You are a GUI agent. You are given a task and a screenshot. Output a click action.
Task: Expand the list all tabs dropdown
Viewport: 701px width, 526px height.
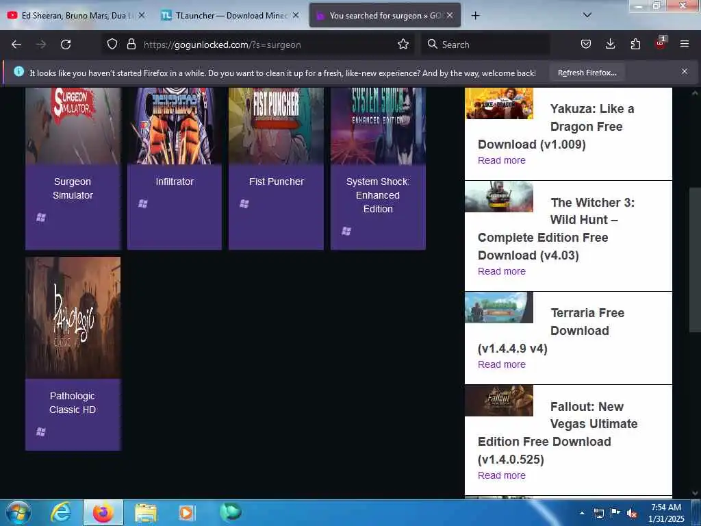[587, 15]
